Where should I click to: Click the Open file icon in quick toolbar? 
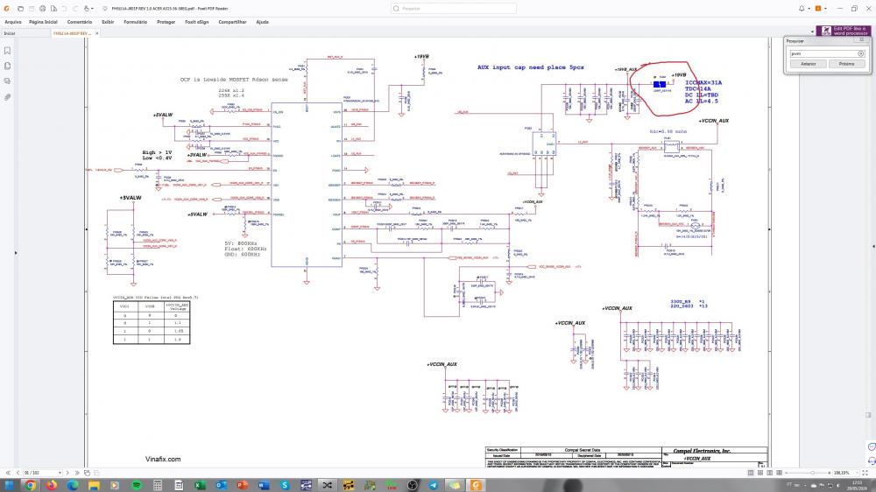pyautogui.click(x=20, y=9)
